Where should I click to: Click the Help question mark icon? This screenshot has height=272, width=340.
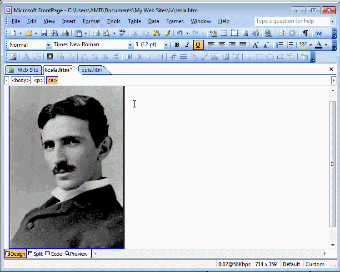tap(319, 33)
